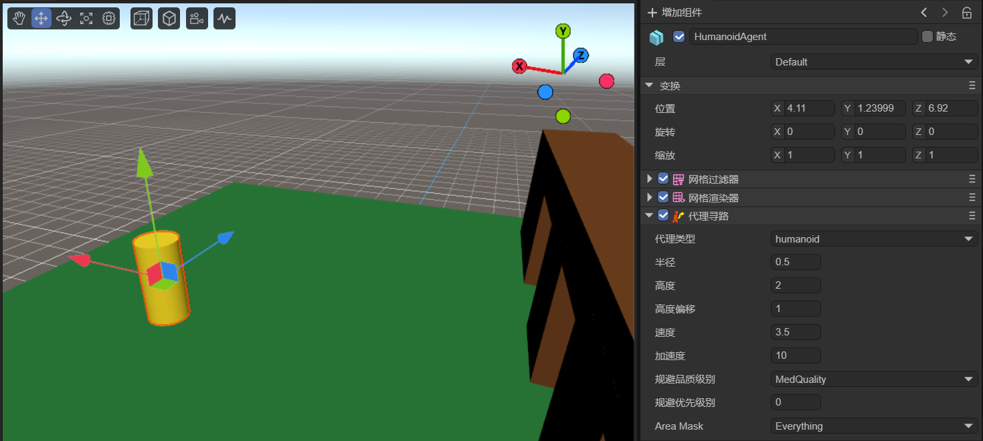Expand the 网格过滤器 component section

point(649,179)
